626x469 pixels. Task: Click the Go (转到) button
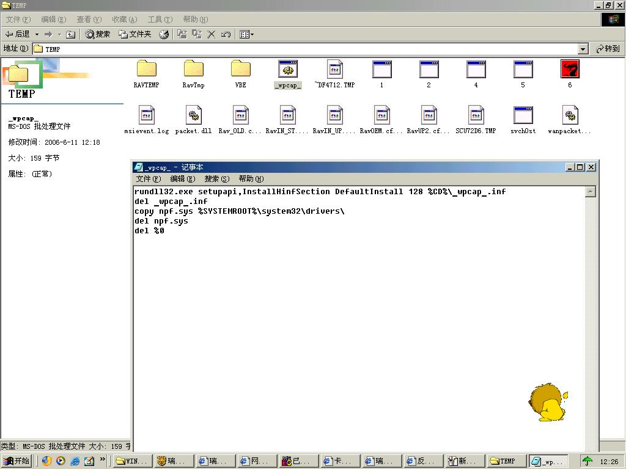tap(608, 49)
